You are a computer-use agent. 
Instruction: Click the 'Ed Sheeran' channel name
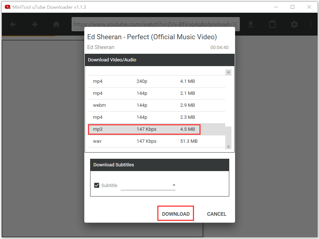pyautogui.click(x=101, y=47)
